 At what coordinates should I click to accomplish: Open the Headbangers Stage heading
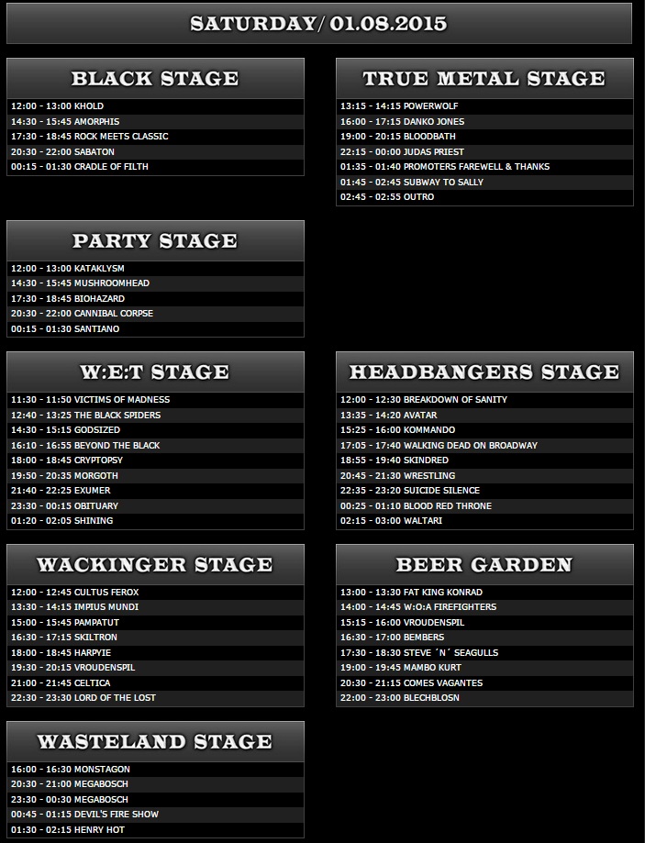point(484,372)
